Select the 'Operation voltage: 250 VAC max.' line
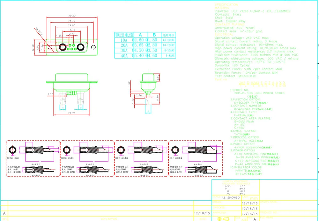 tap(242, 38)
